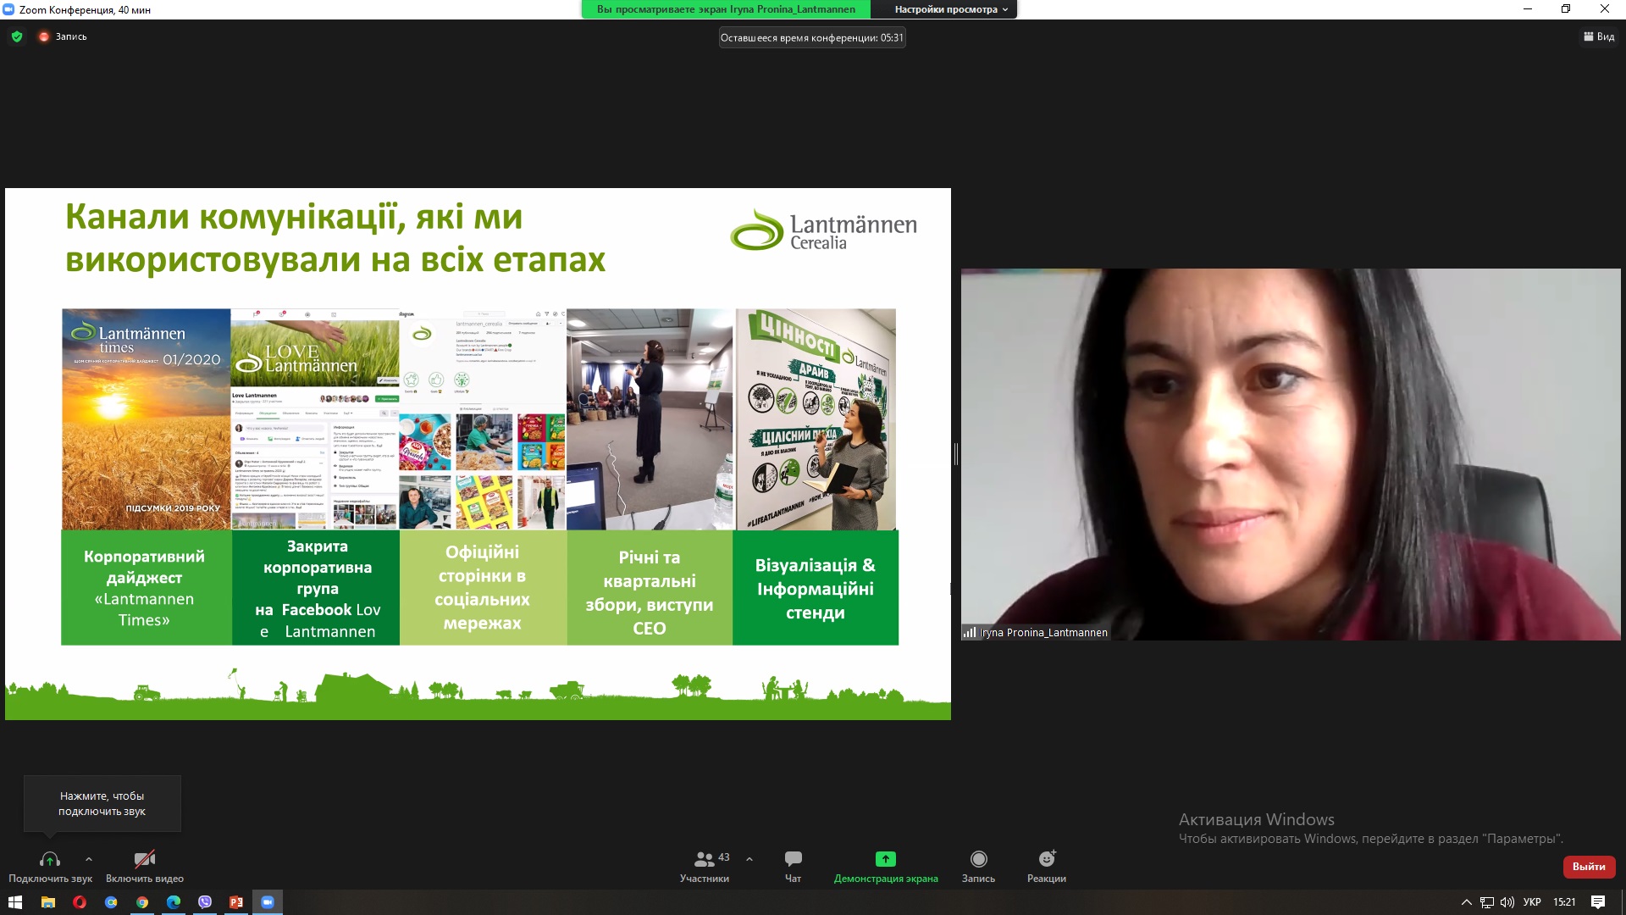1626x915 pixels.
Task: Click the green encryption shield icon
Action: 17,36
